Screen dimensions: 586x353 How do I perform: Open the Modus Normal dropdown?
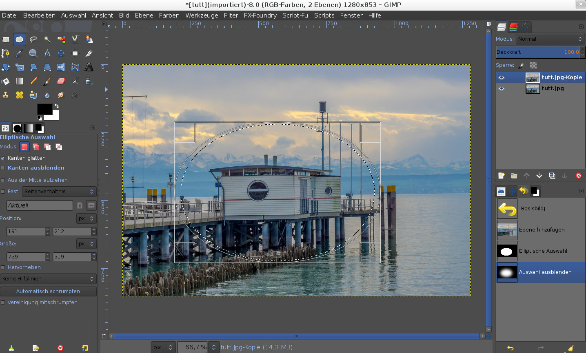(550, 39)
